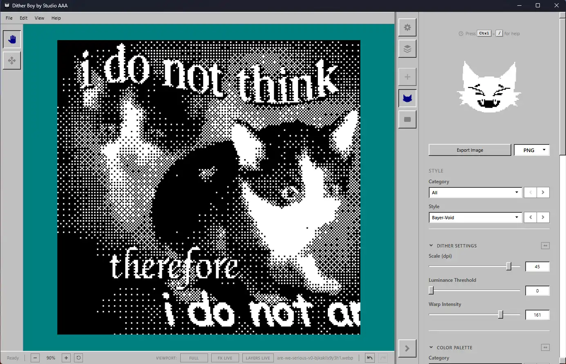The width and height of the screenshot is (566, 364).
Task: Open the Style dropdown showing Bayer-Void
Action: 475,218
